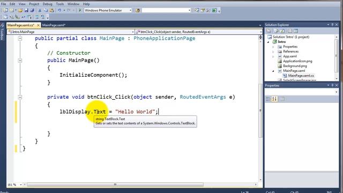Click View Code icon in Solution Explorer
This screenshot has width=343, height=193.
pyautogui.click(x=290, y=31)
